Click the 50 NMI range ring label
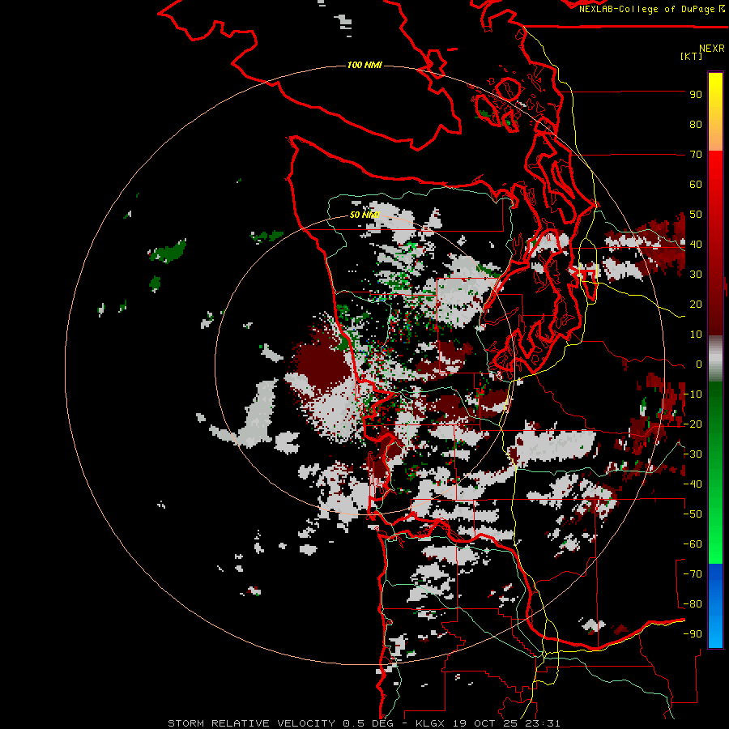 click(364, 215)
